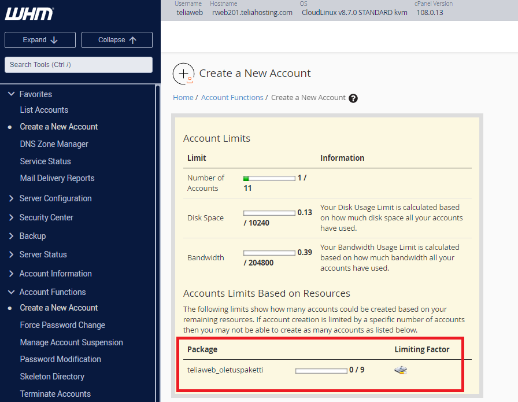Image resolution: width=518 pixels, height=402 pixels.
Task: Open Service Status
Action: (45, 161)
